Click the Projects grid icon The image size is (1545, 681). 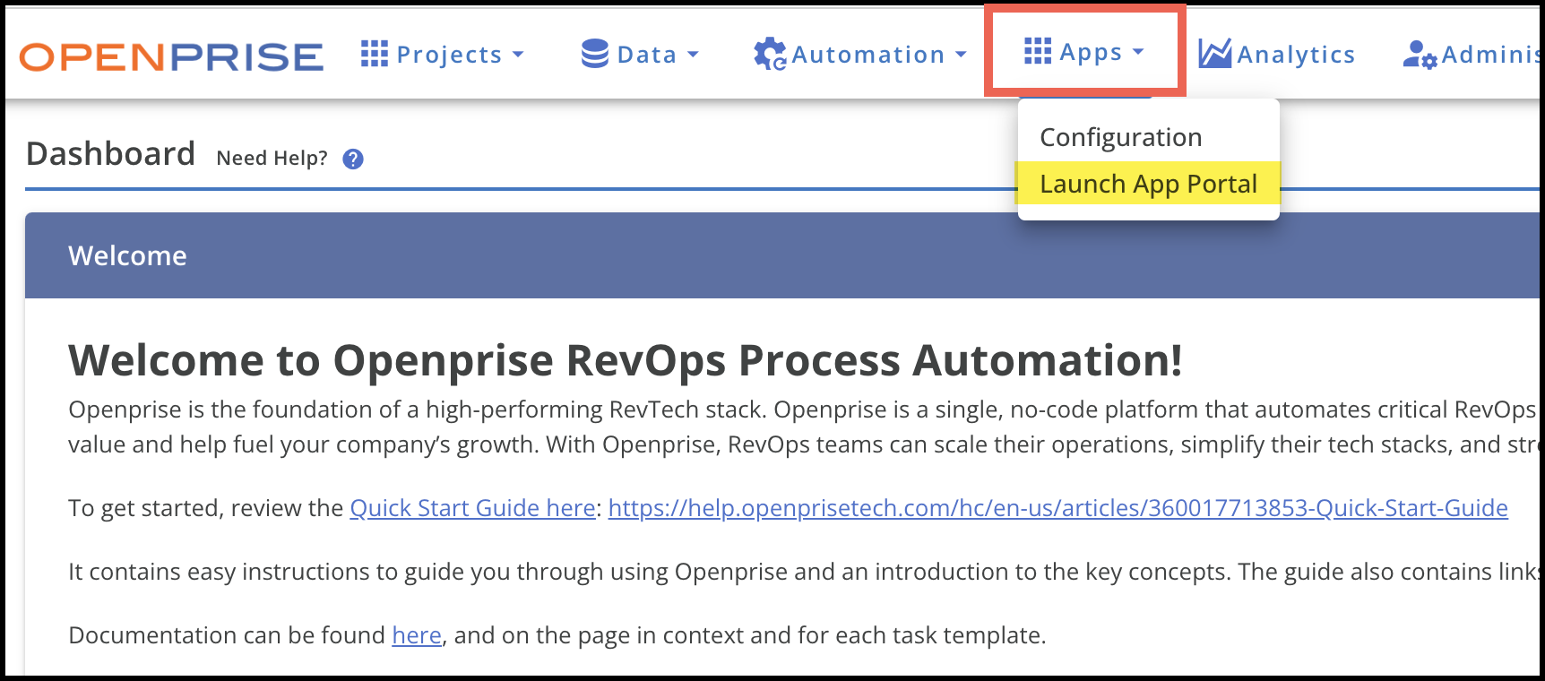(x=374, y=54)
